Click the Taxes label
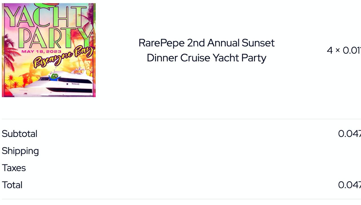 coord(14,168)
